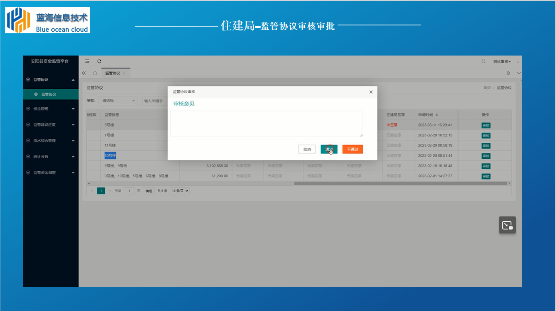Click the 安阳县资金监管平台 sidebar title

click(x=50, y=61)
